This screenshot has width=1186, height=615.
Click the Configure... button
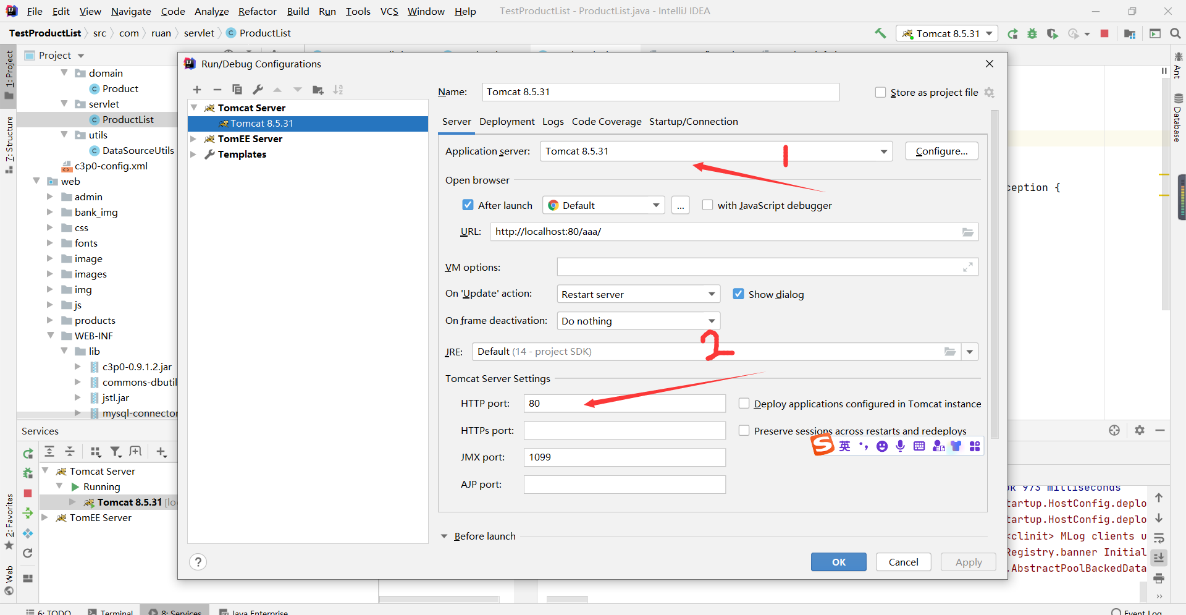[x=941, y=151]
